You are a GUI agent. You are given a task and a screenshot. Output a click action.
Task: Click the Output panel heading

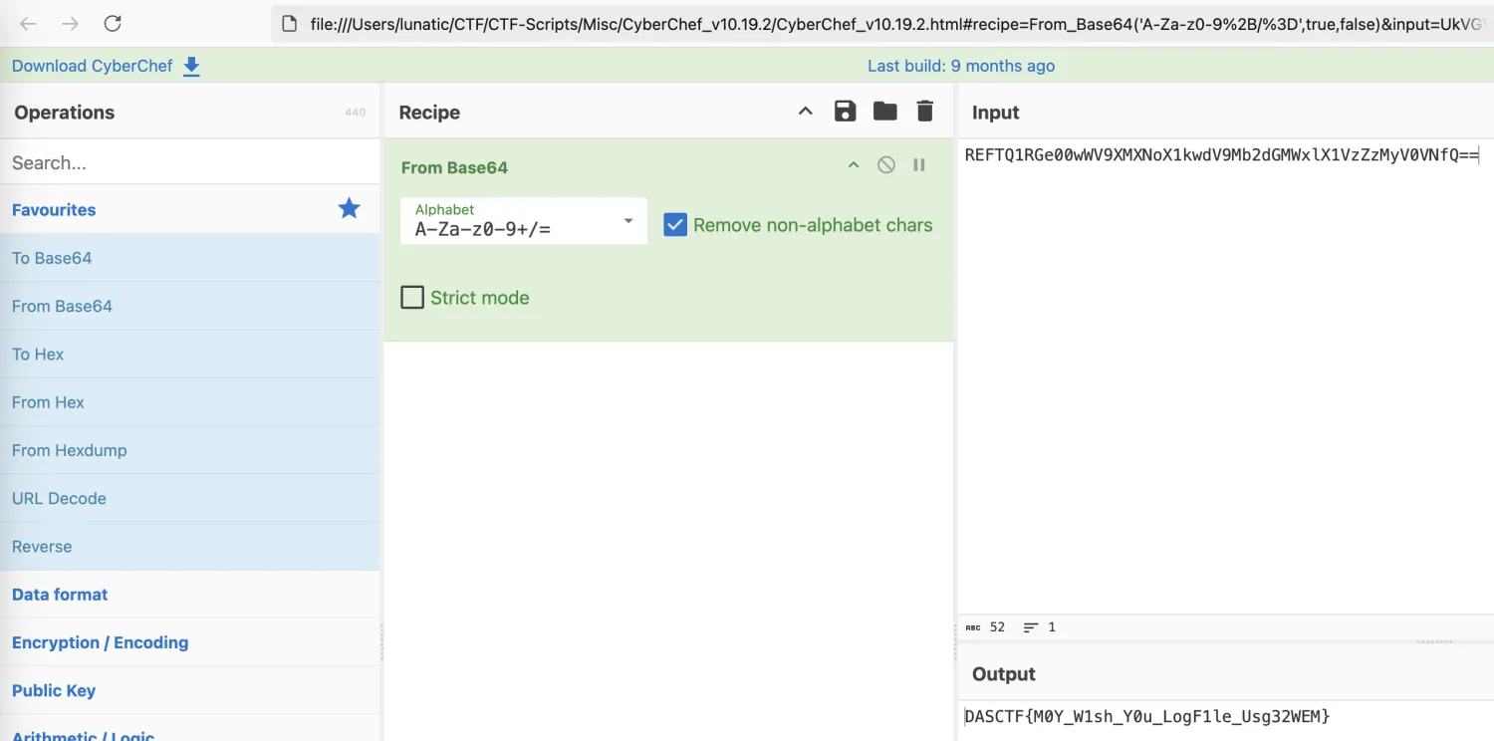pos(1004,674)
